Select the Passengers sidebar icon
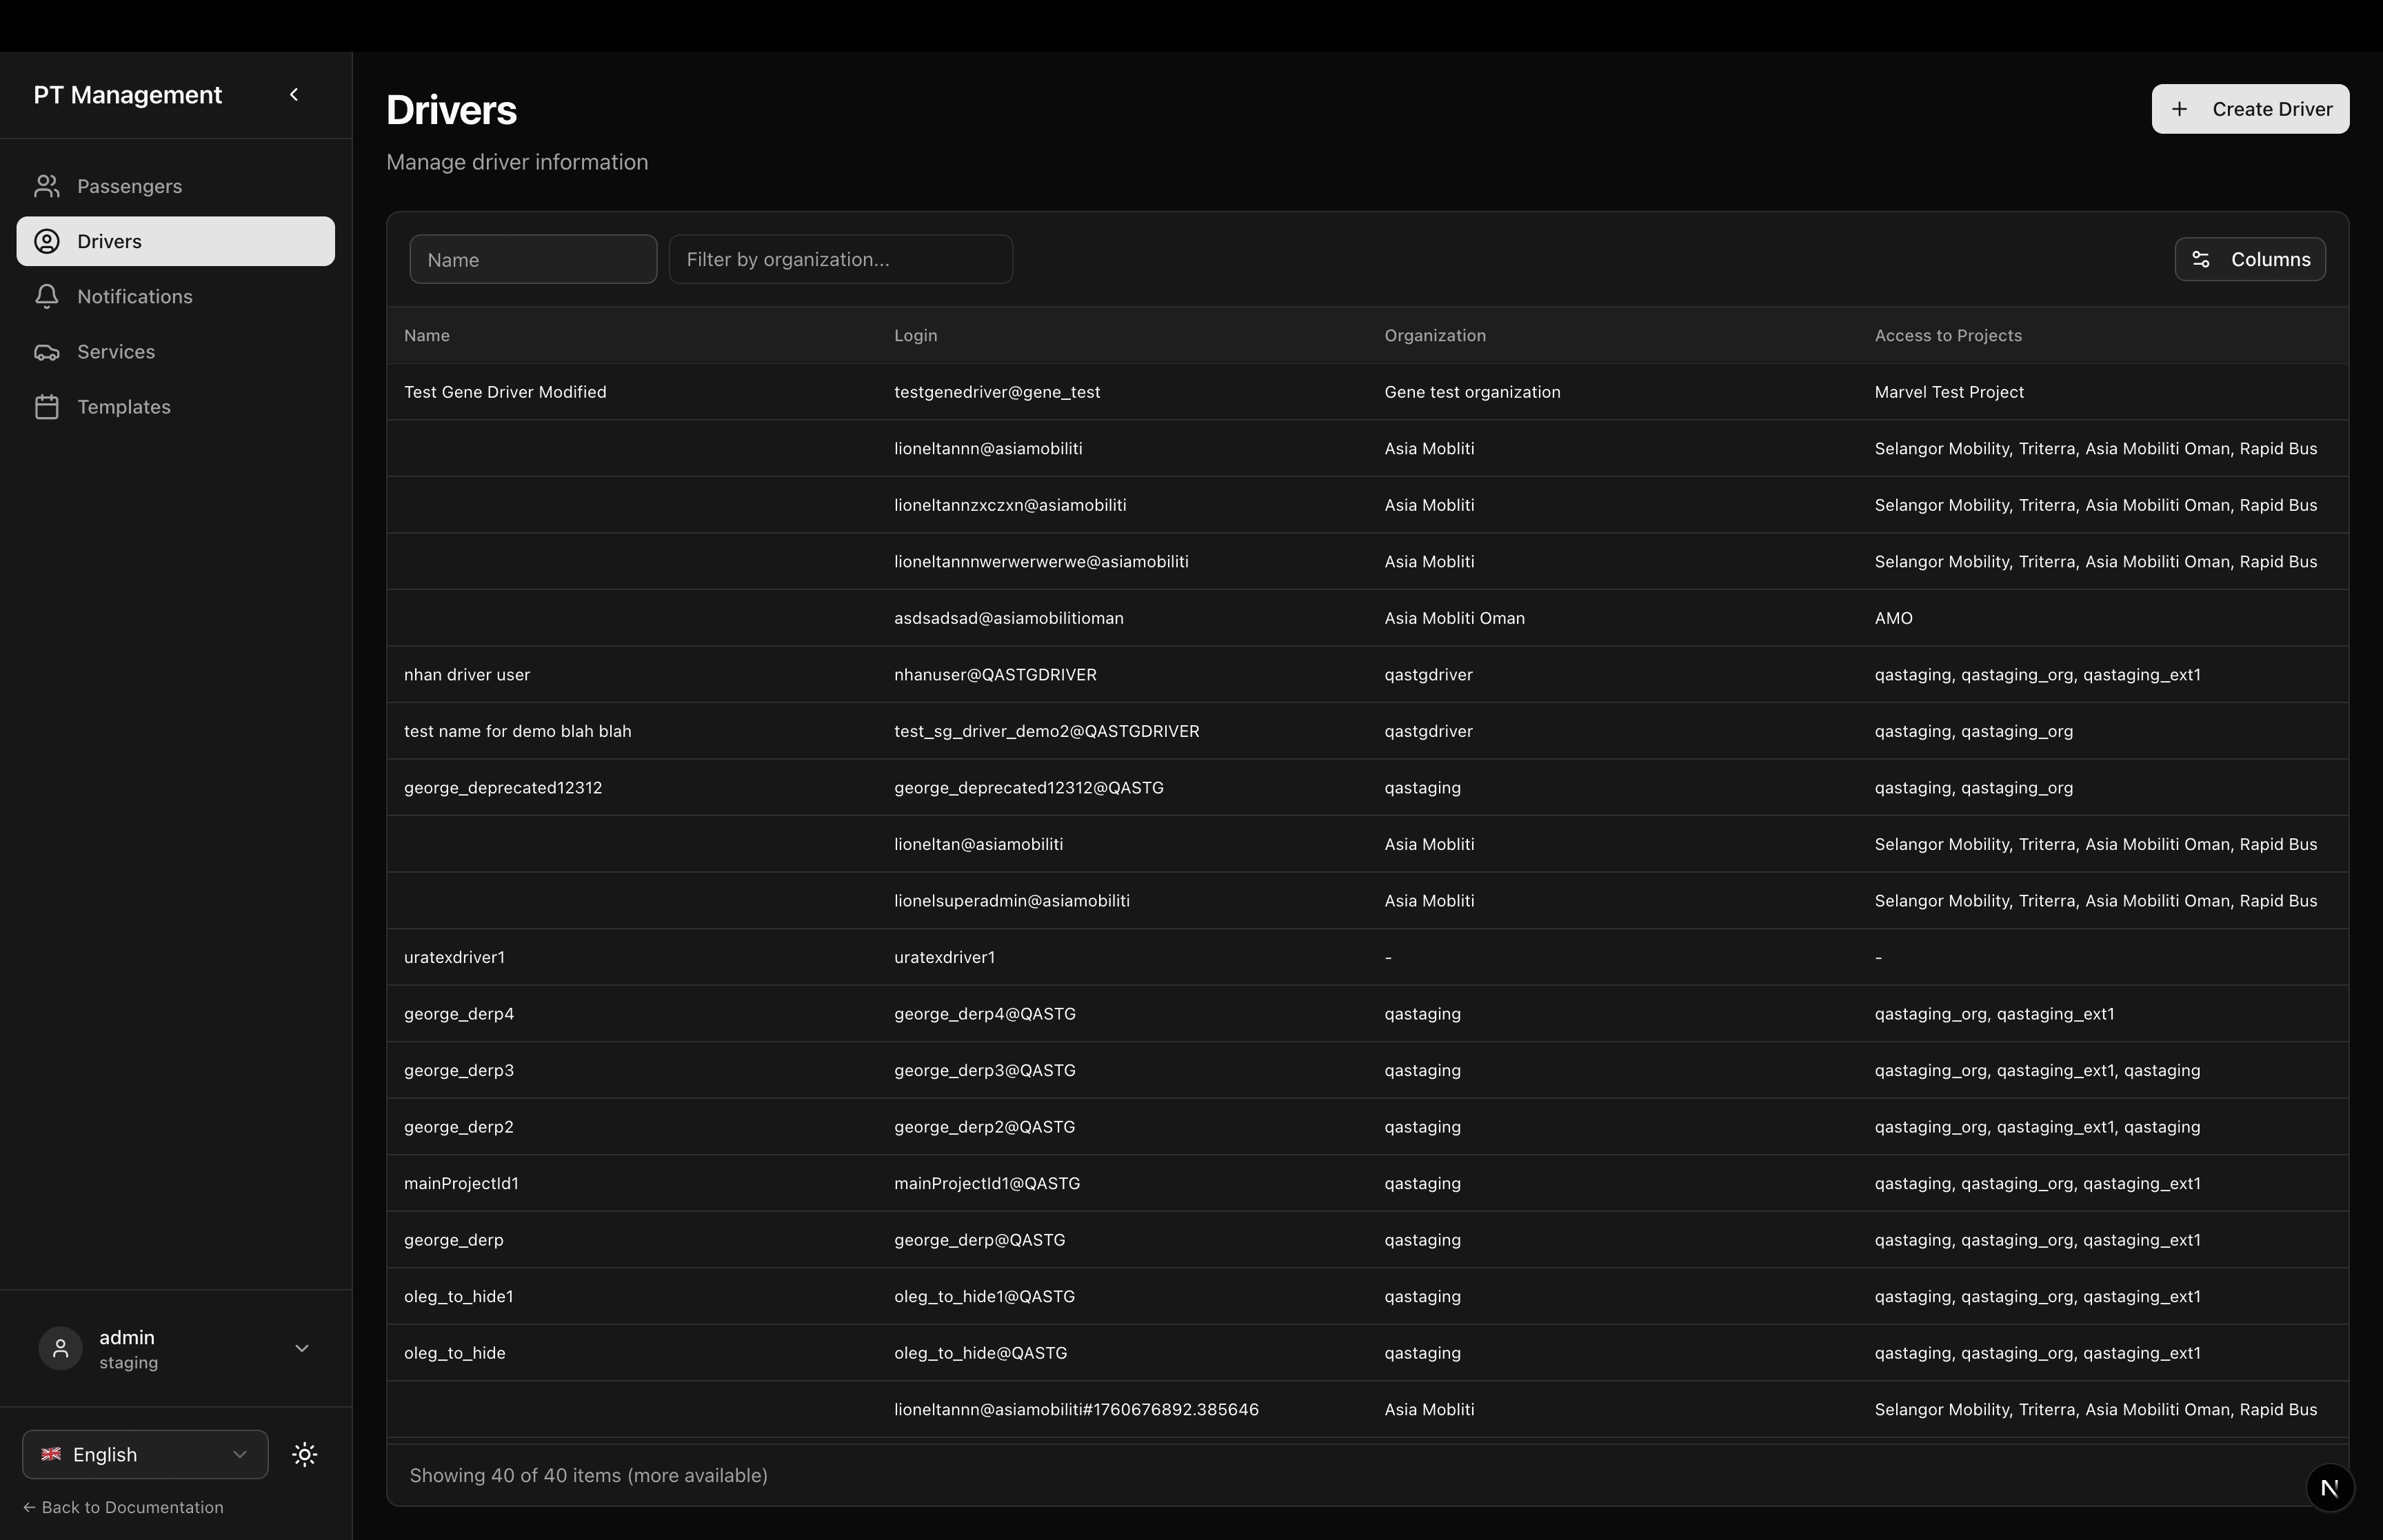2383x1540 pixels. (47, 186)
